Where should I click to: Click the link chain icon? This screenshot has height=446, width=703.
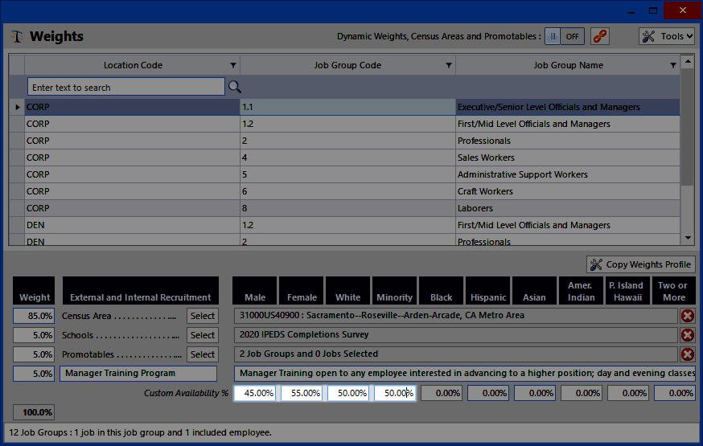[600, 36]
